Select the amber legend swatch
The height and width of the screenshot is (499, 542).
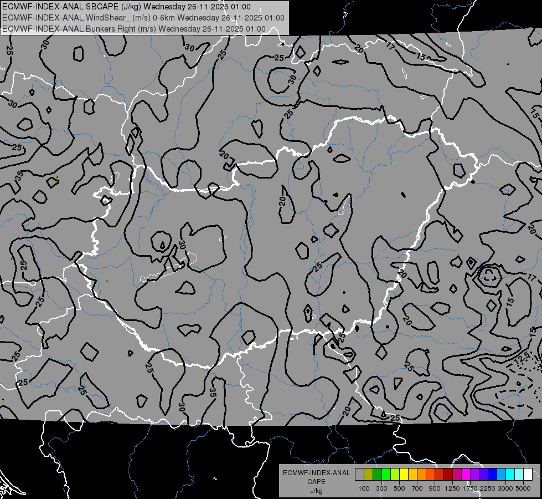pos(412,474)
